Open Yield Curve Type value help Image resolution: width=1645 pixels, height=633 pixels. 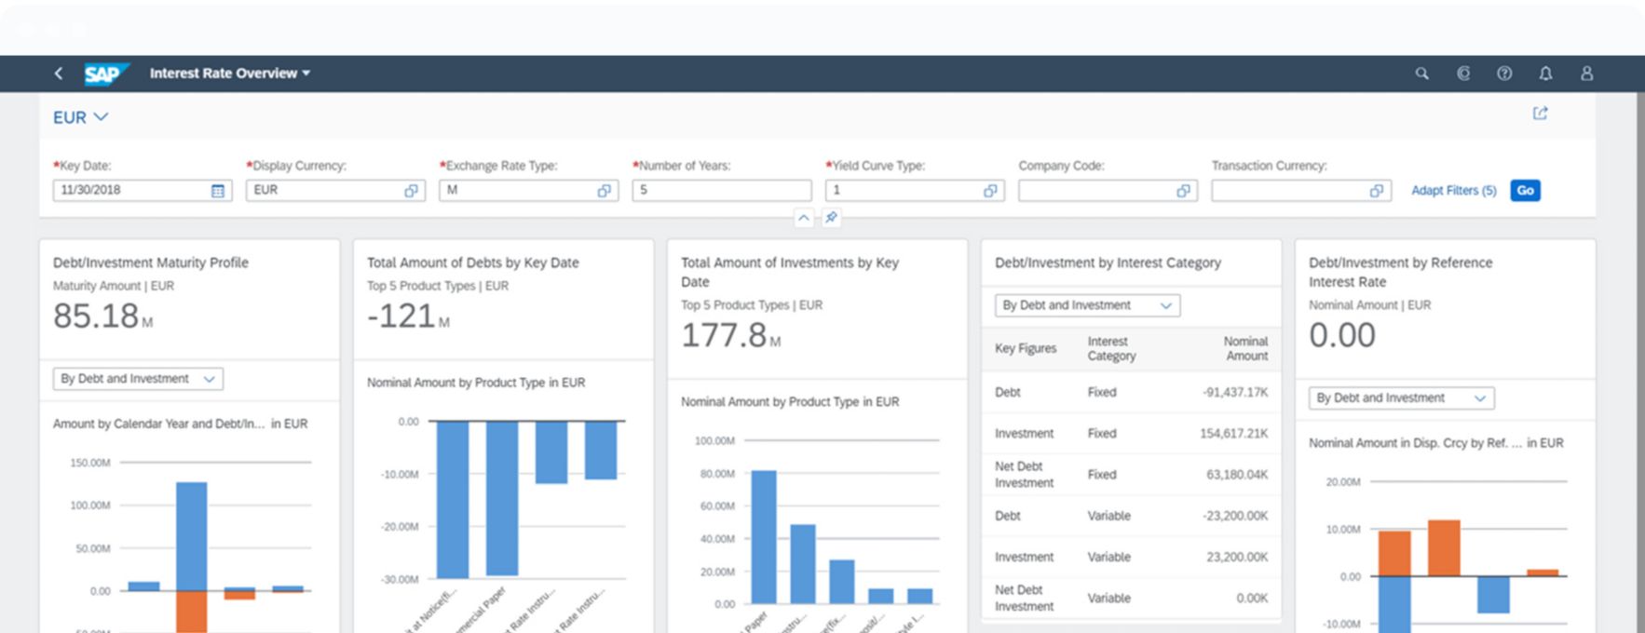pos(990,191)
